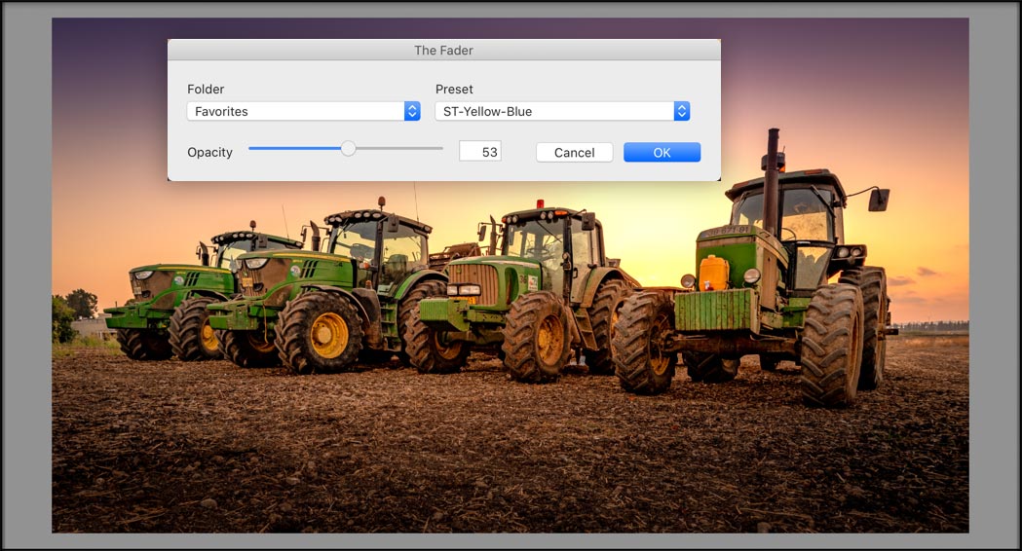Click the Folder label text
The height and width of the screenshot is (551, 1022).
[206, 90]
